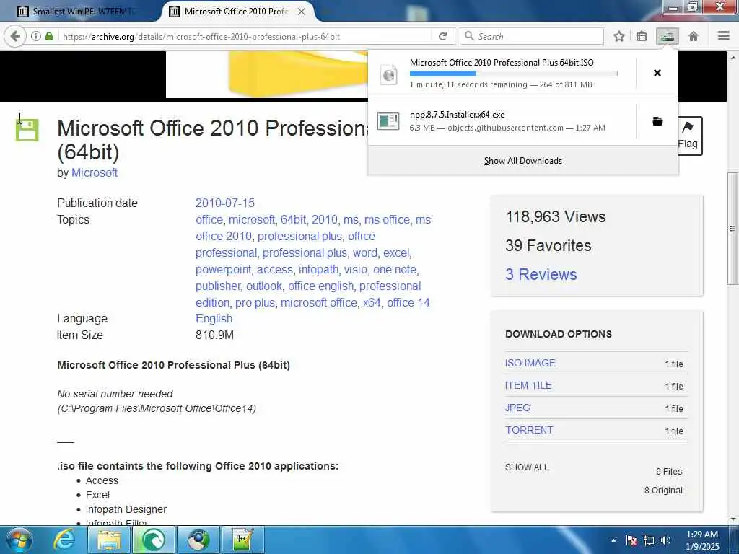Screen dimensions: 739x554
Task: Show hidden system tray icons
Action: (x=613, y=540)
